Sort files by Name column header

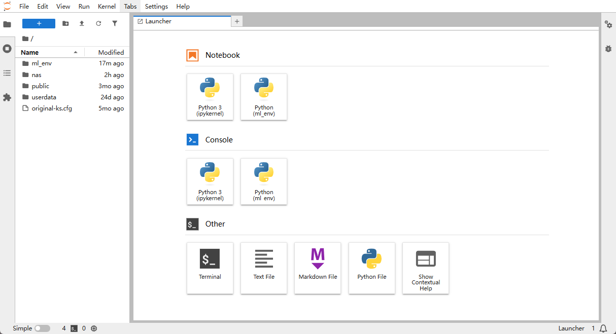coord(50,52)
